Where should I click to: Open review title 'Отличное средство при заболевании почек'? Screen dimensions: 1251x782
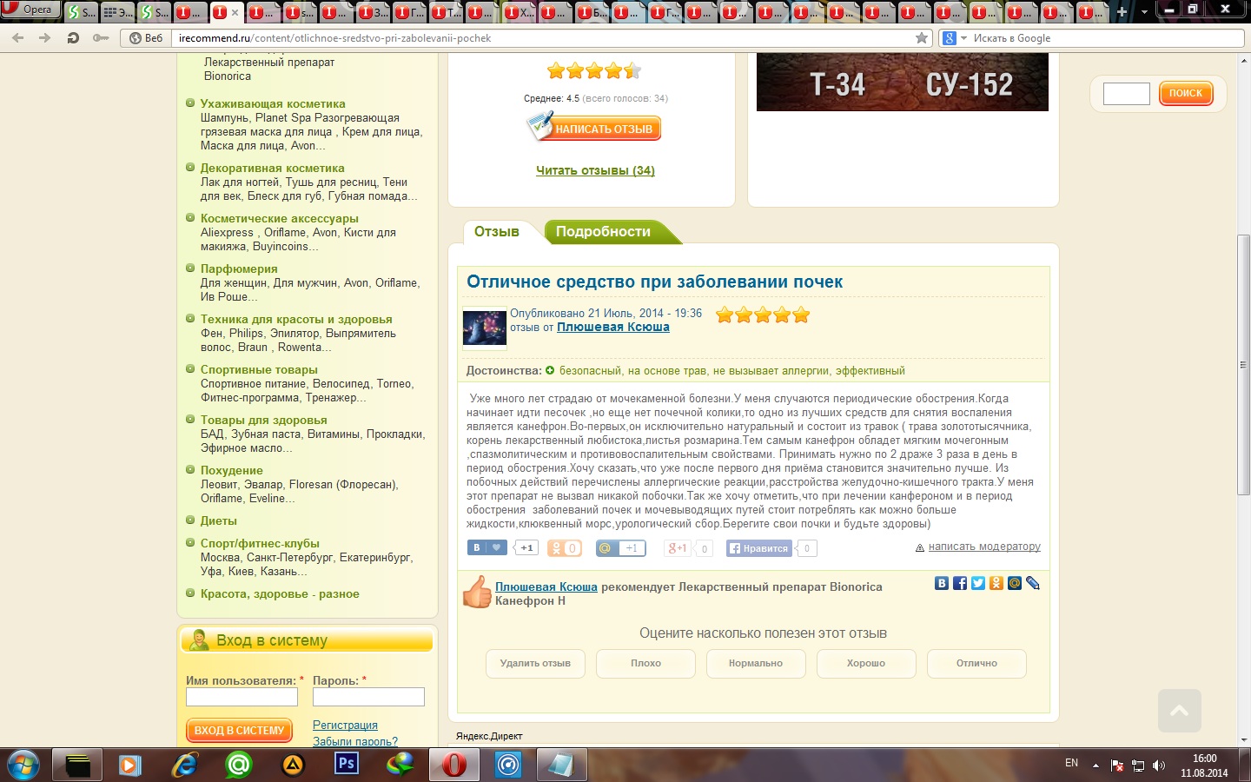click(655, 282)
